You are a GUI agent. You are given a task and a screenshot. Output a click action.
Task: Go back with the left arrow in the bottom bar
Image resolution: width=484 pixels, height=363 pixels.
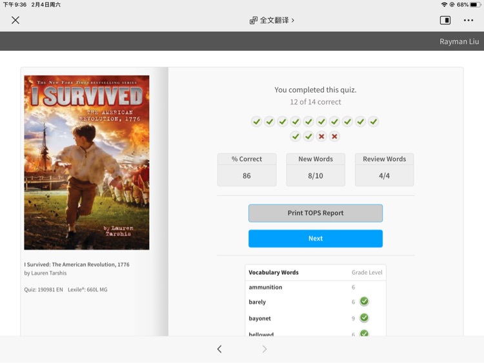219,349
